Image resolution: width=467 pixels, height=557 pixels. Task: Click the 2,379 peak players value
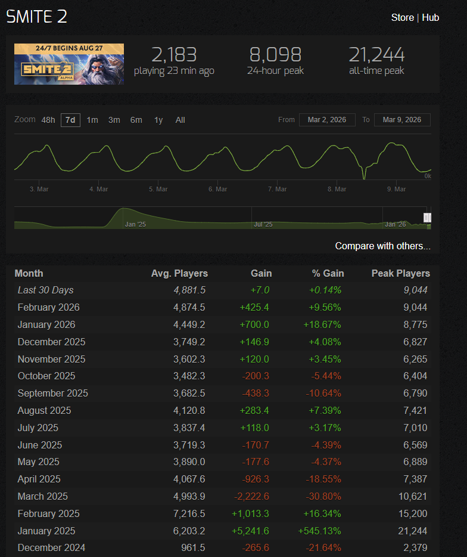(x=415, y=548)
